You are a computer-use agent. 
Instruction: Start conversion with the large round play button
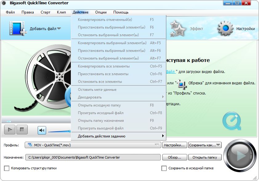coord(240,156)
